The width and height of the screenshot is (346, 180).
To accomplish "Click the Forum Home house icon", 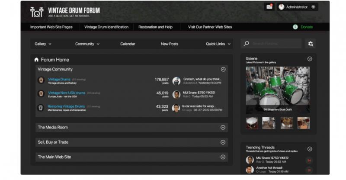I will (x=36, y=60).
